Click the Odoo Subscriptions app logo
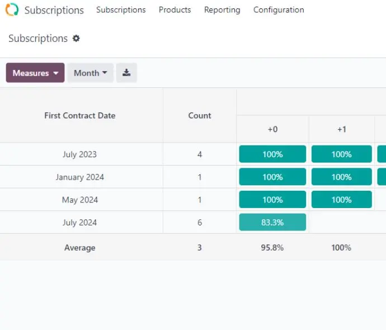 click(x=12, y=10)
